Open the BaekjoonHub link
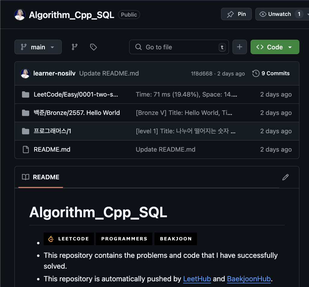This screenshot has height=287, width=309. point(249,279)
